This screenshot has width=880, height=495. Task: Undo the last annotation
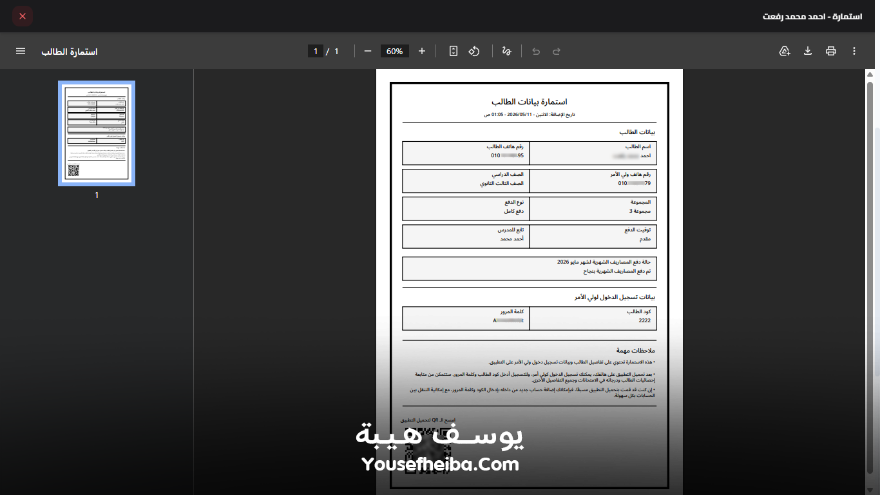pyautogui.click(x=536, y=51)
